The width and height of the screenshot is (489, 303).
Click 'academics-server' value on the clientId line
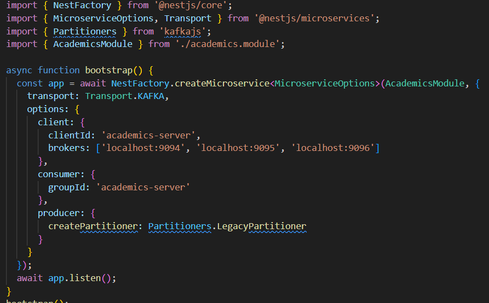click(148, 136)
